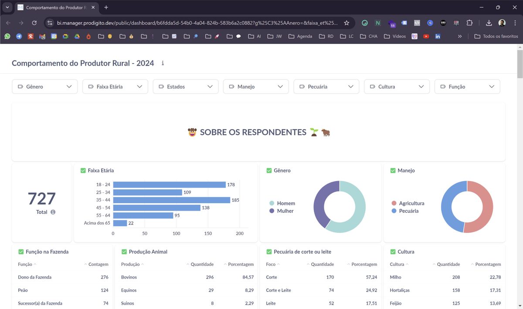Viewport: 523px width, 309px height.
Task: Open the Telegram bookmark
Action: click(19, 37)
